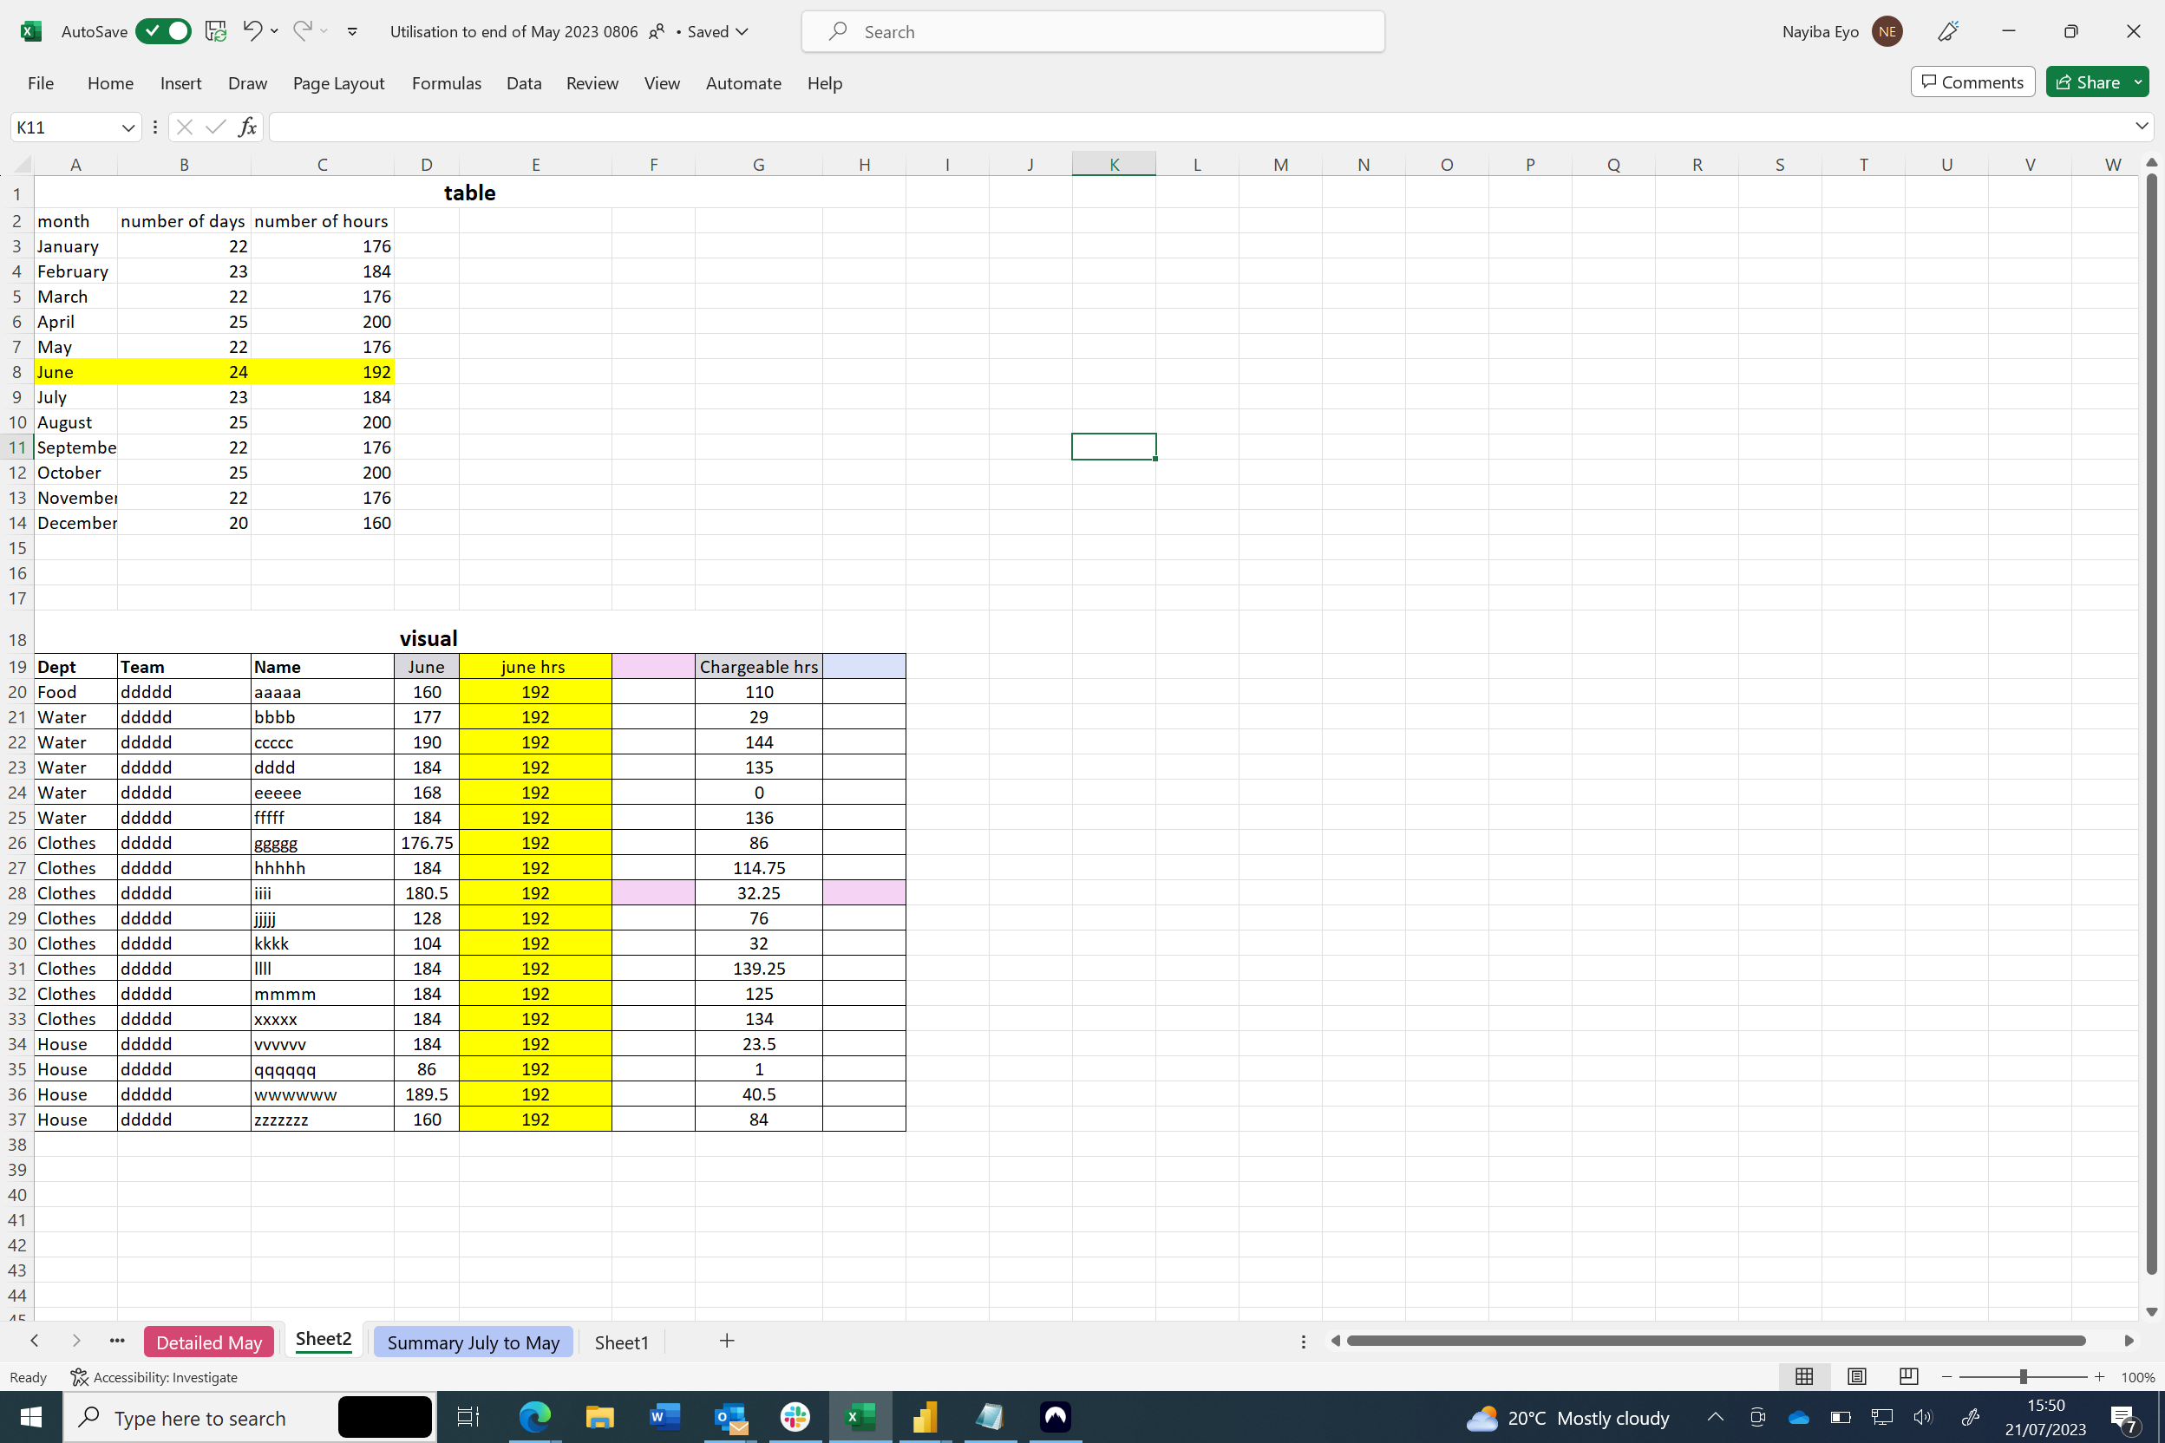
Task: Click inside the Search box
Action: [1091, 30]
